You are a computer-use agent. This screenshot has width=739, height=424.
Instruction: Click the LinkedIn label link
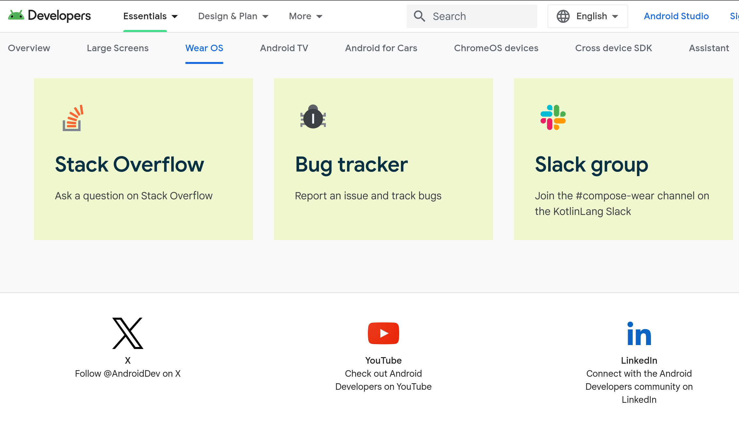[639, 360]
